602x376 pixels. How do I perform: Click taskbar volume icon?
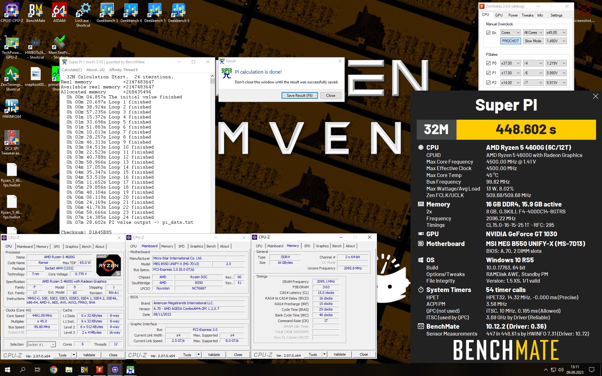pyautogui.click(x=561, y=370)
